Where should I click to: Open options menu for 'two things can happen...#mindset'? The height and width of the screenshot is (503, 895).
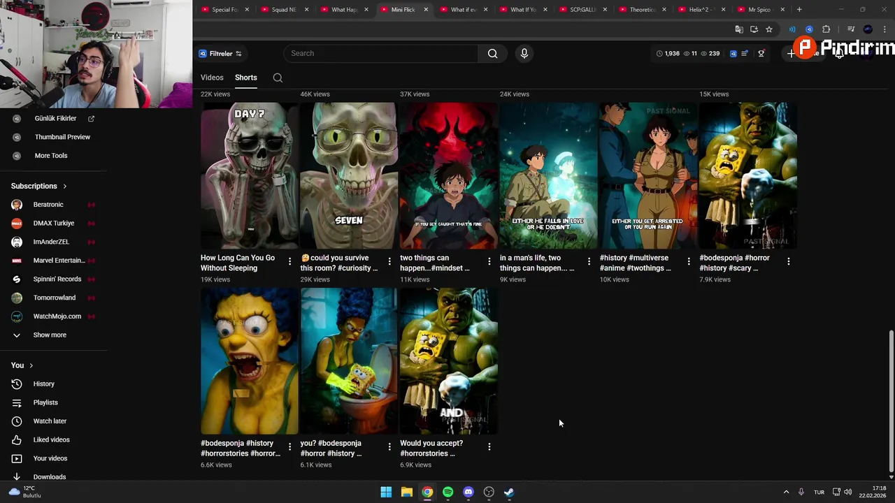pos(489,261)
